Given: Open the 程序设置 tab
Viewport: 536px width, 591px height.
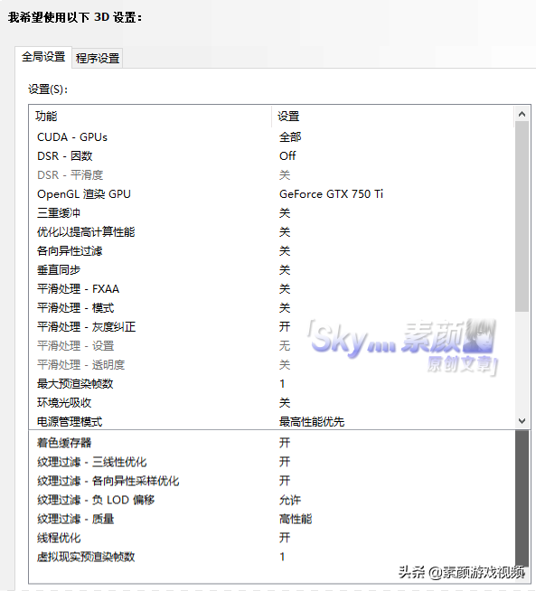Looking at the screenshot, I should pyautogui.click(x=98, y=59).
